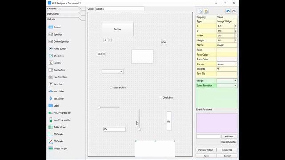285x160 pixels.
Task: Click the Delete Selected button
Action: pyautogui.click(x=229, y=142)
